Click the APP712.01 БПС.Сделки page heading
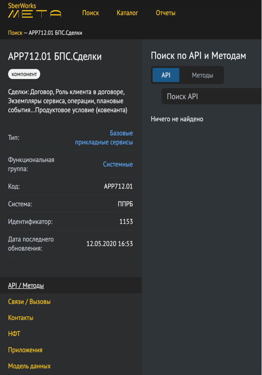The height and width of the screenshot is (375, 262). click(x=55, y=57)
